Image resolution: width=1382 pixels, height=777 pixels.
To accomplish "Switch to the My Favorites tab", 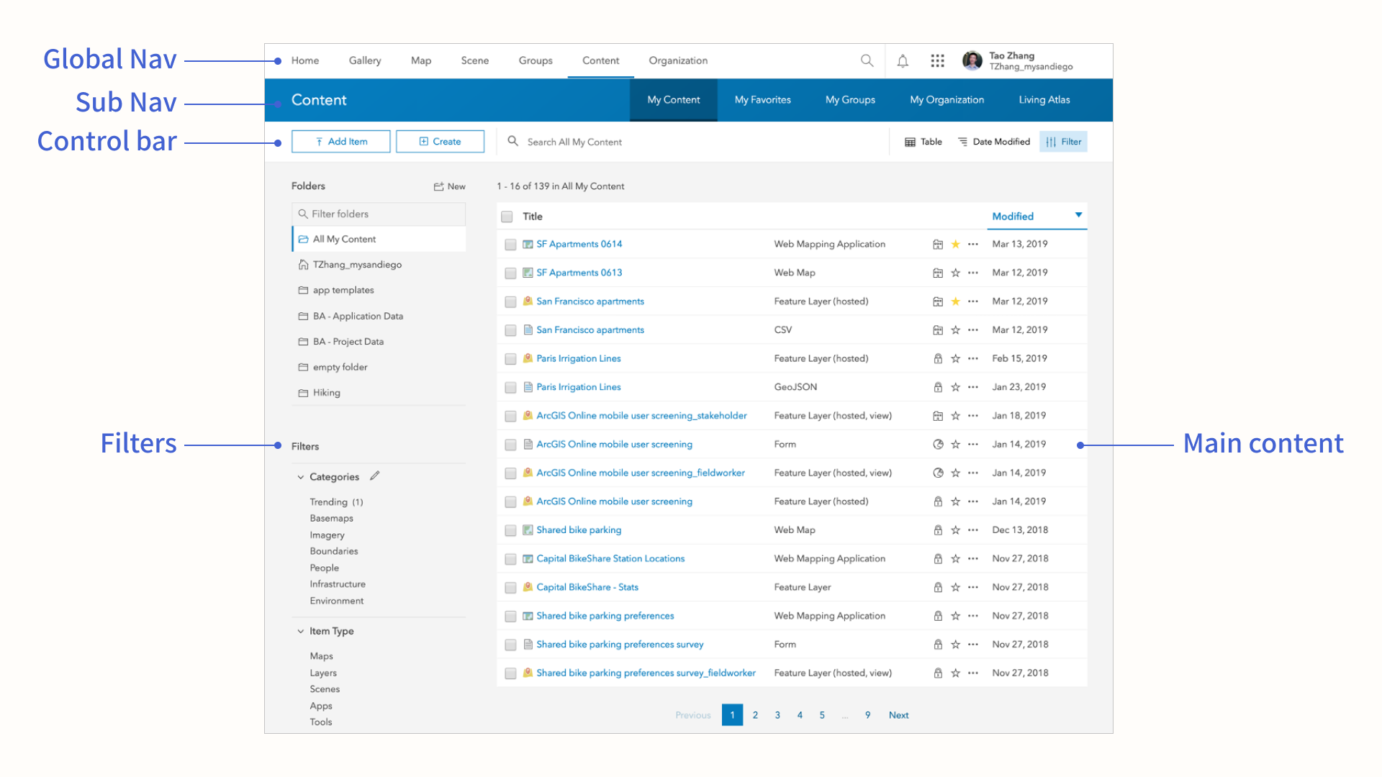I will click(762, 100).
